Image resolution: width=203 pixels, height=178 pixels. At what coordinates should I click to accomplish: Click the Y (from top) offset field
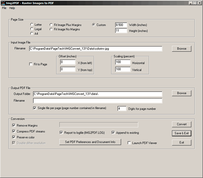point(68,69)
